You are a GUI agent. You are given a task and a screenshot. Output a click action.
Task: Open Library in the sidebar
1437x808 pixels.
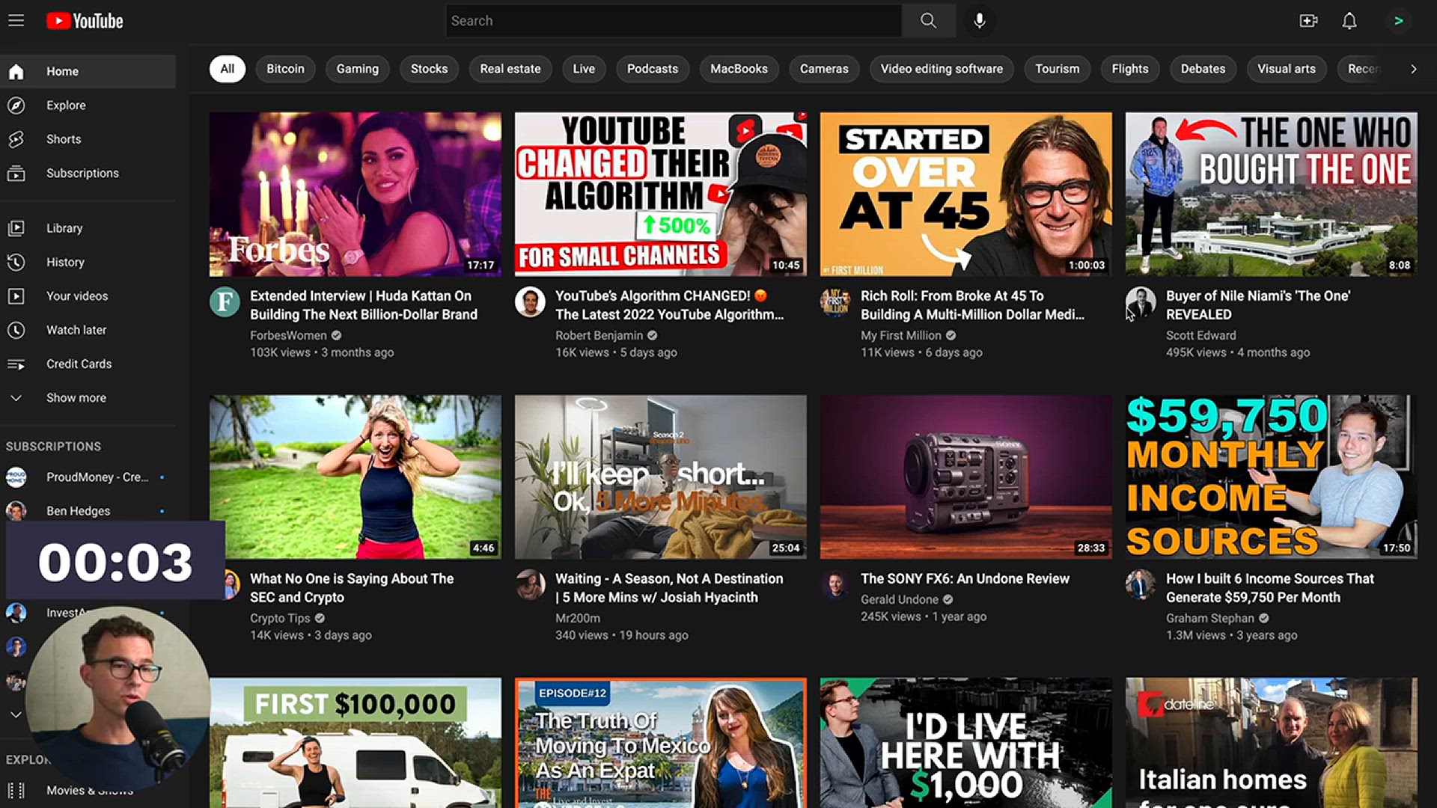(x=88, y=228)
